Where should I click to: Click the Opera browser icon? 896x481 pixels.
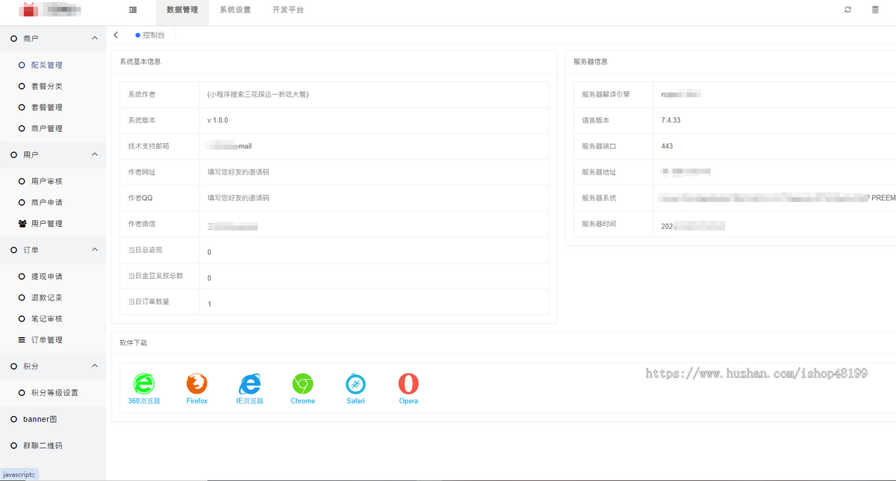click(x=408, y=383)
